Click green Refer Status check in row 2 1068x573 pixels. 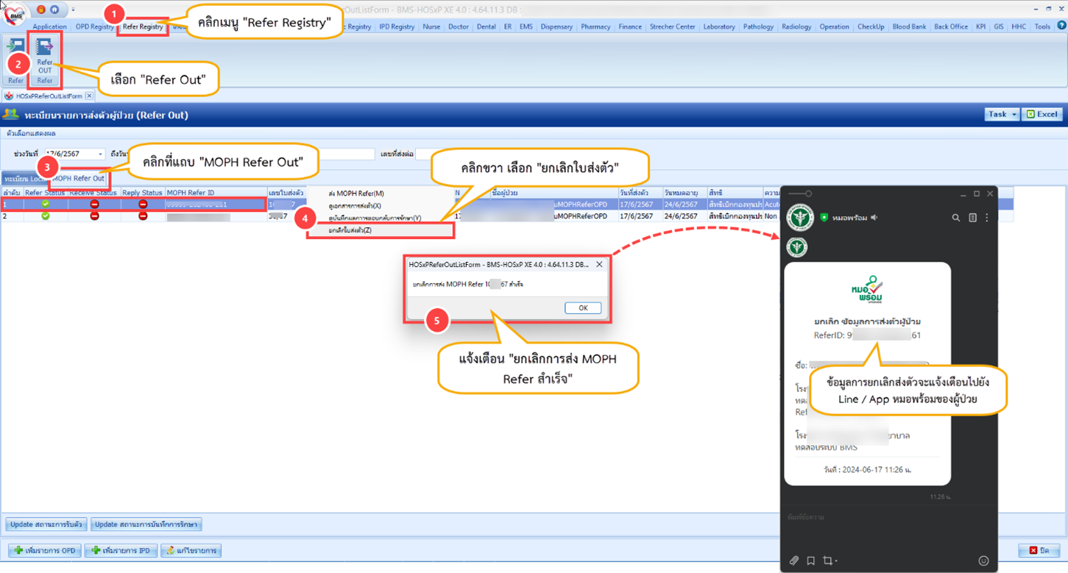[x=45, y=216]
